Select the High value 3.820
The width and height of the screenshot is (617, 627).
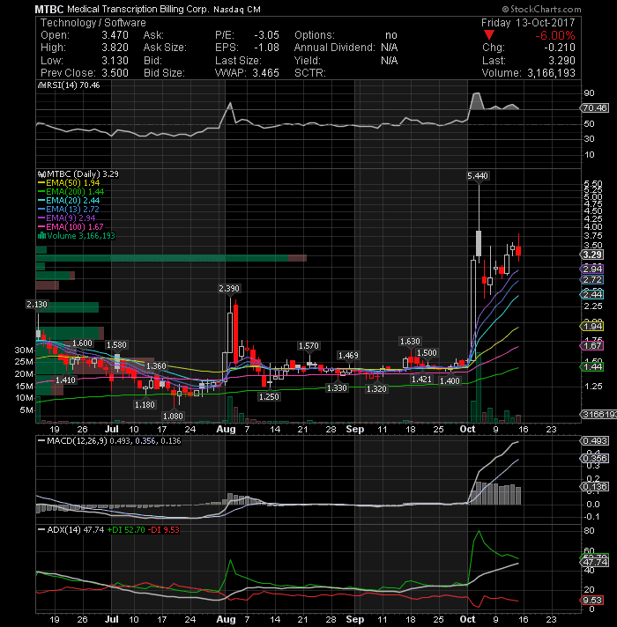coord(115,48)
